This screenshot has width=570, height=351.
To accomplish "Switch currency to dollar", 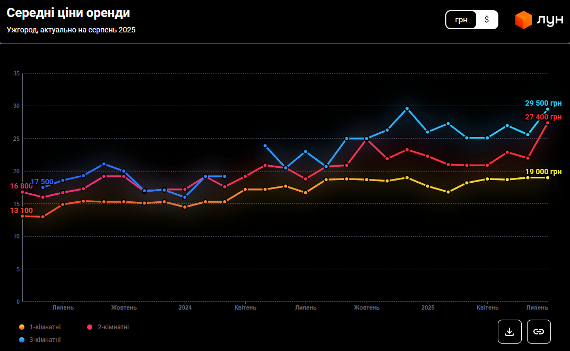I will (x=487, y=20).
